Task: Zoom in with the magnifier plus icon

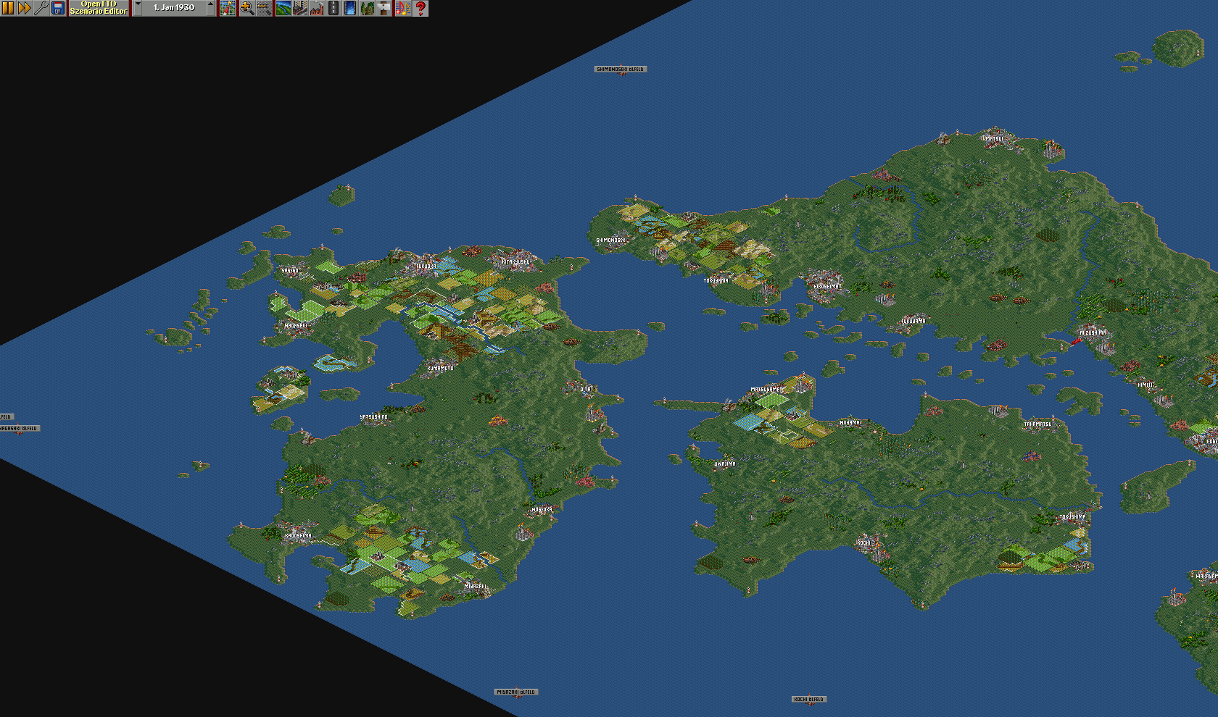Action: point(246,8)
